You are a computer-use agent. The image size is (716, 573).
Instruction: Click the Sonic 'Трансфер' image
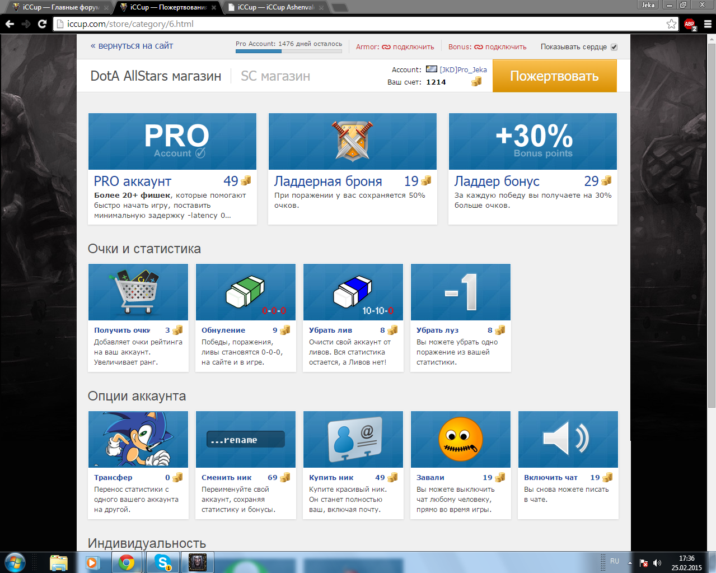(138, 439)
